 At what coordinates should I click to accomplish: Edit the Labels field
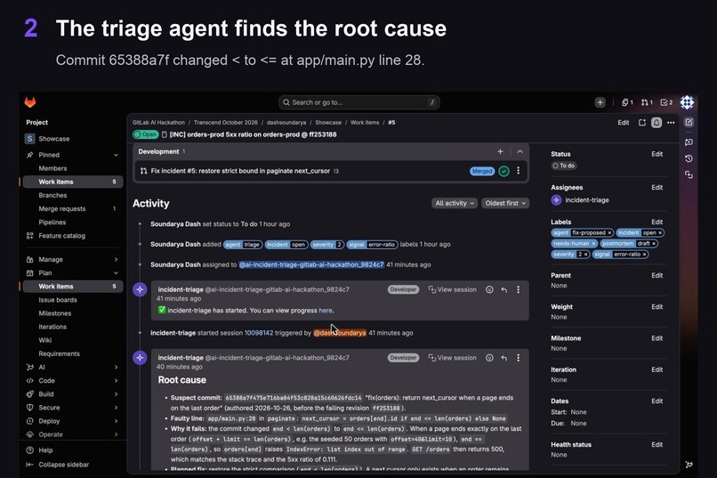[x=657, y=222]
